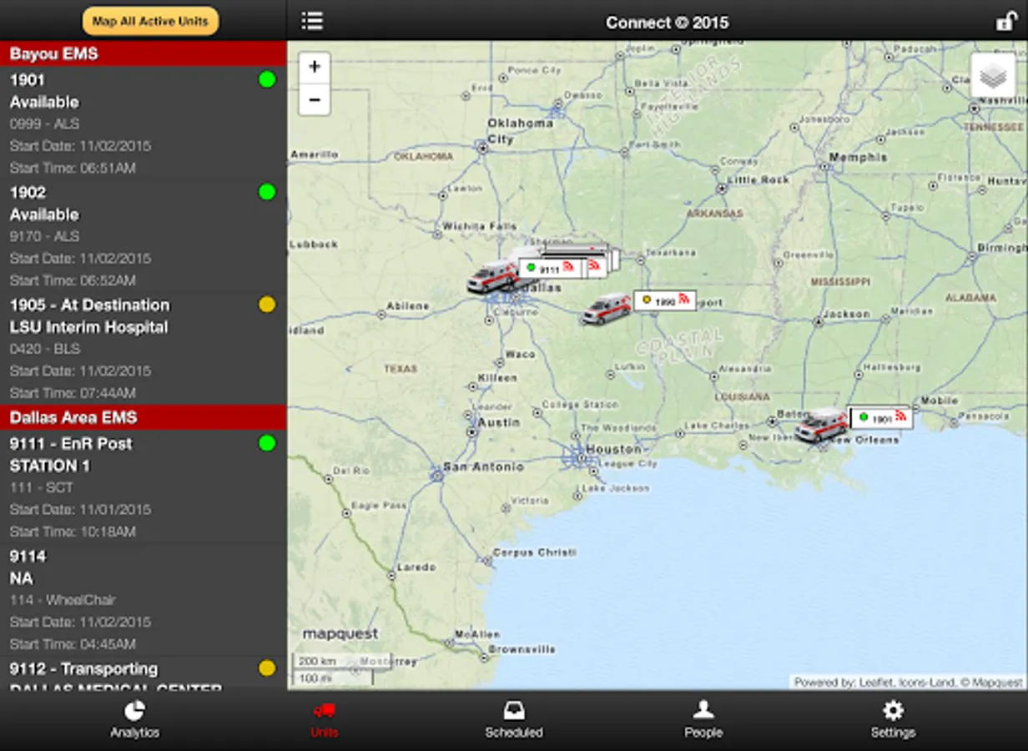Image resolution: width=1028 pixels, height=751 pixels.
Task: Click Start Time: 06:51AM text
Action: pos(73,168)
